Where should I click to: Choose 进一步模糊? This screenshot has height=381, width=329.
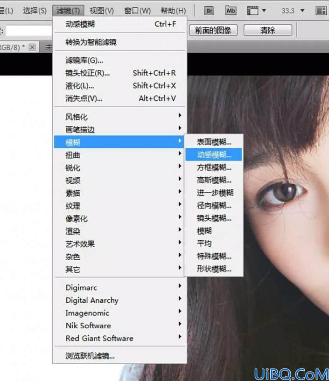coord(214,193)
